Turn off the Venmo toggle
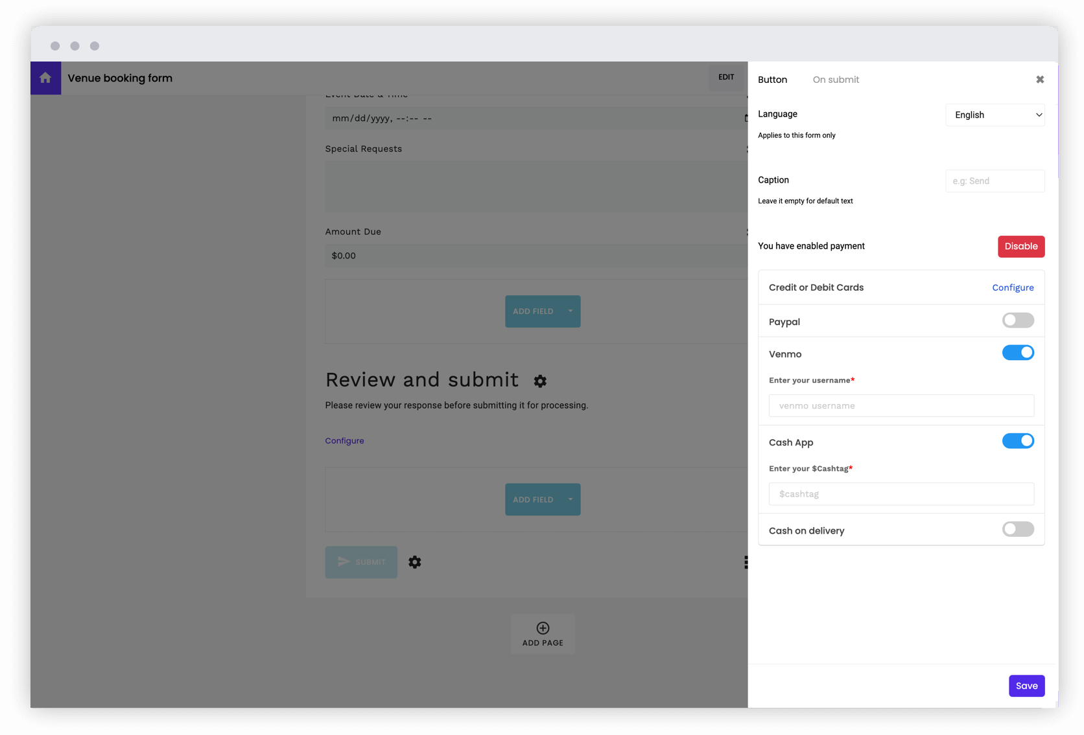This screenshot has height=735, width=1084. pyautogui.click(x=1017, y=352)
